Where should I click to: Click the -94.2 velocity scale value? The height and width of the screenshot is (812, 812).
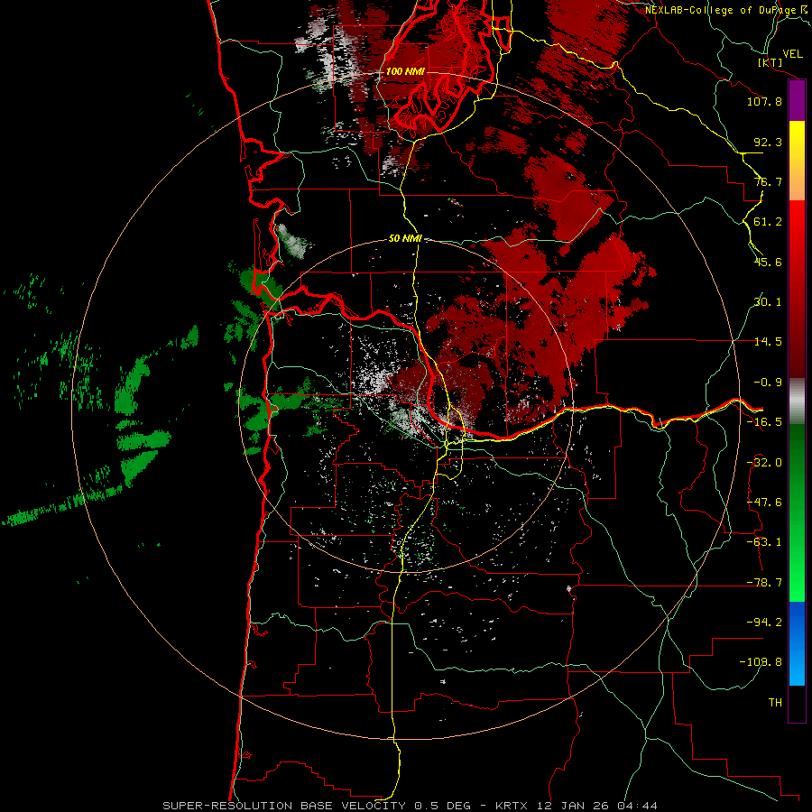764,623
